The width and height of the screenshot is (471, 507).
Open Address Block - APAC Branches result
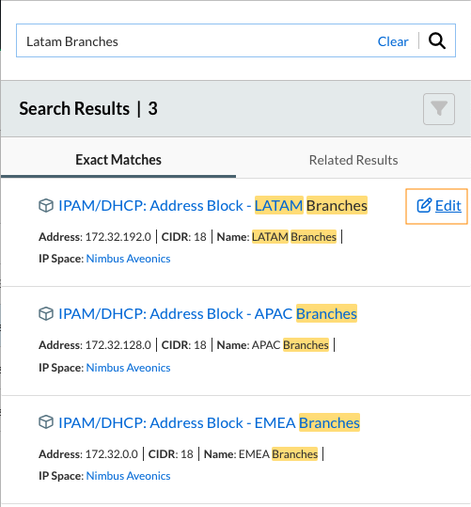(208, 313)
